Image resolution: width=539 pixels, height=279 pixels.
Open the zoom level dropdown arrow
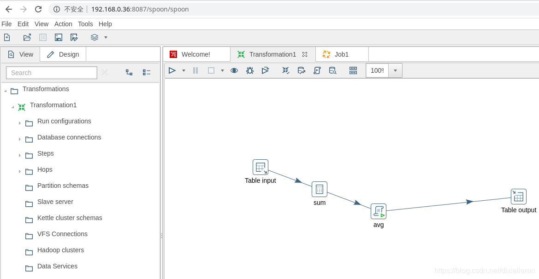395,70
